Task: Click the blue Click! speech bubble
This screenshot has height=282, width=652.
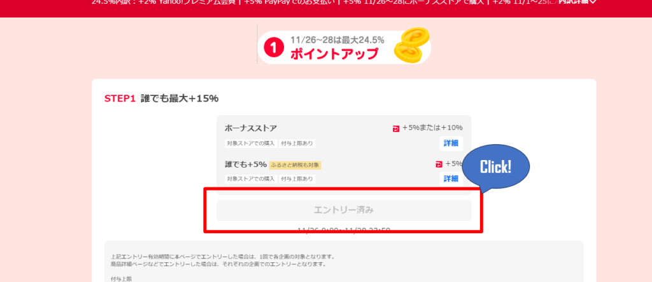Action: click(x=496, y=168)
